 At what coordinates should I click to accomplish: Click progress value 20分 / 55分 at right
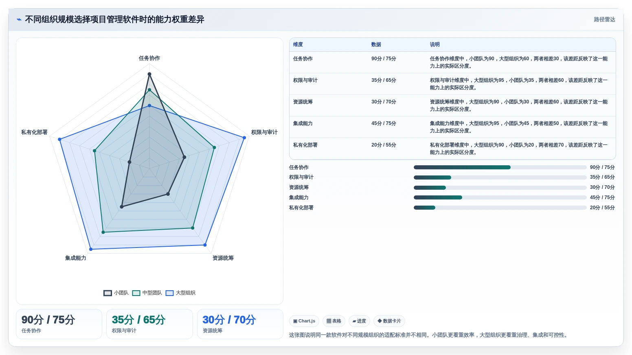602,208
